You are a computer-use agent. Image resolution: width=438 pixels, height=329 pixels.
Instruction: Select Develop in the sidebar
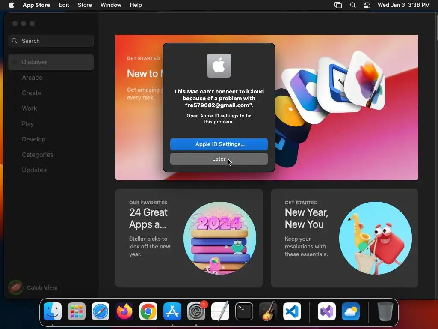pyautogui.click(x=51, y=139)
